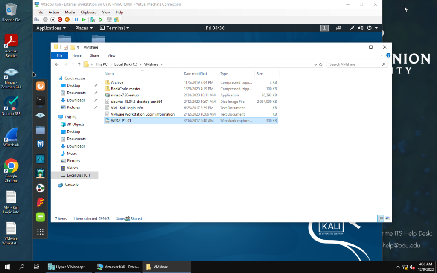This screenshot has height=273, width=437.
Task: Select Downloads under Quick access
Action: click(76, 100)
